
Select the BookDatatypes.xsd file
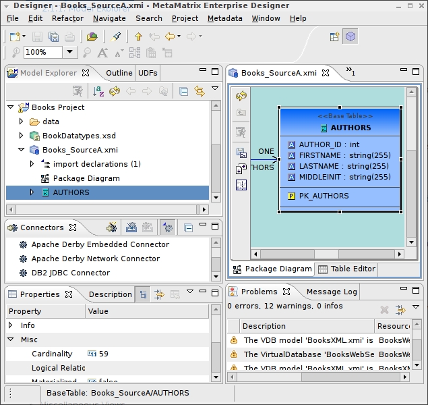[79, 136]
